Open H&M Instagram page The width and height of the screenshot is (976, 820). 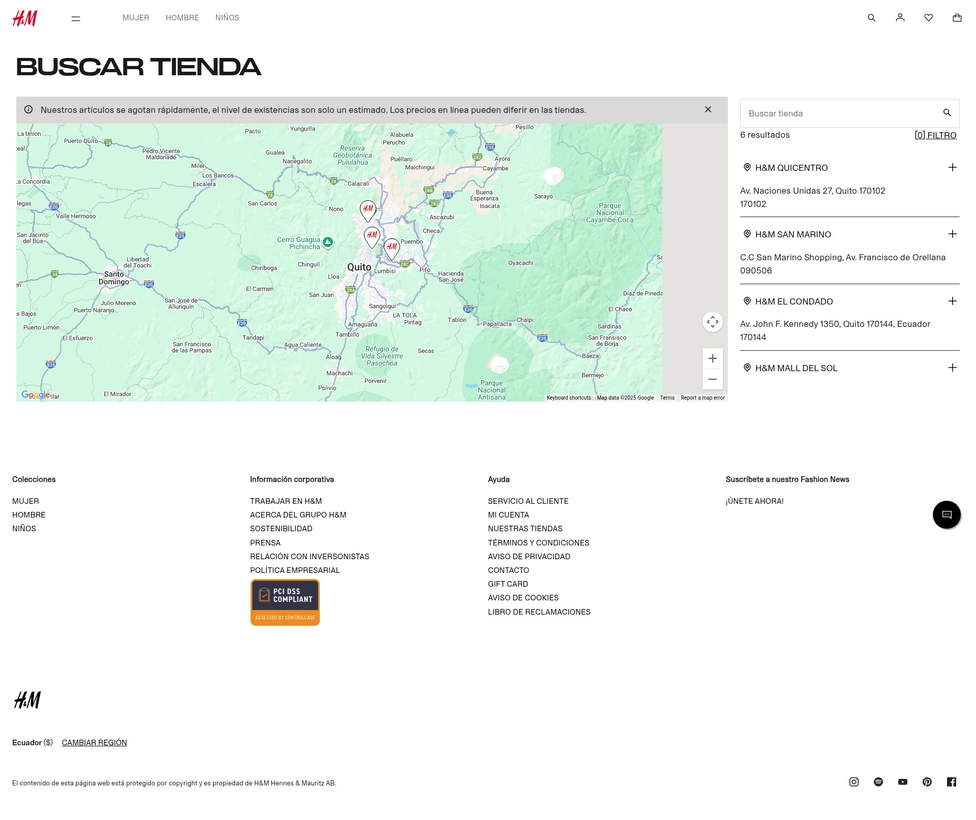pyautogui.click(x=854, y=782)
